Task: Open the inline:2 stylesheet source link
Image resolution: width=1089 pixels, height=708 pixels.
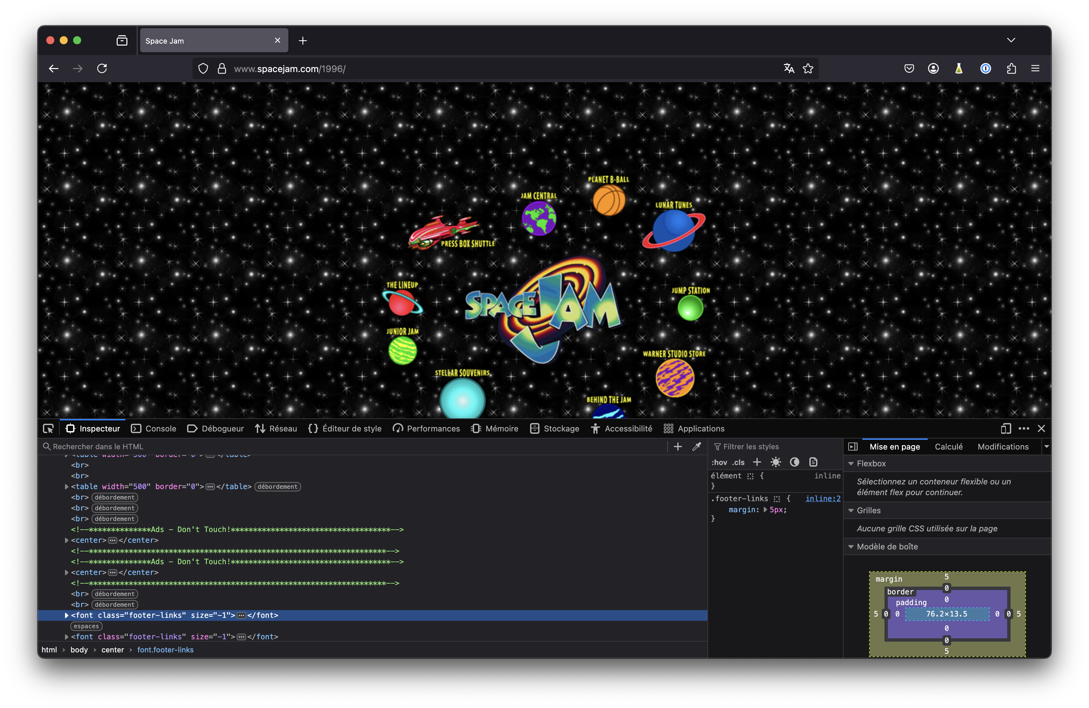Action: pyautogui.click(x=823, y=498)
